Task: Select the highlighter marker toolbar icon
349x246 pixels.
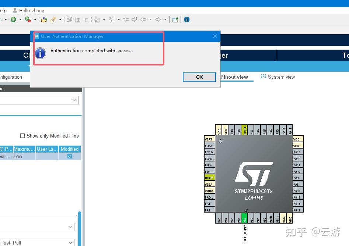Action: 53,19
